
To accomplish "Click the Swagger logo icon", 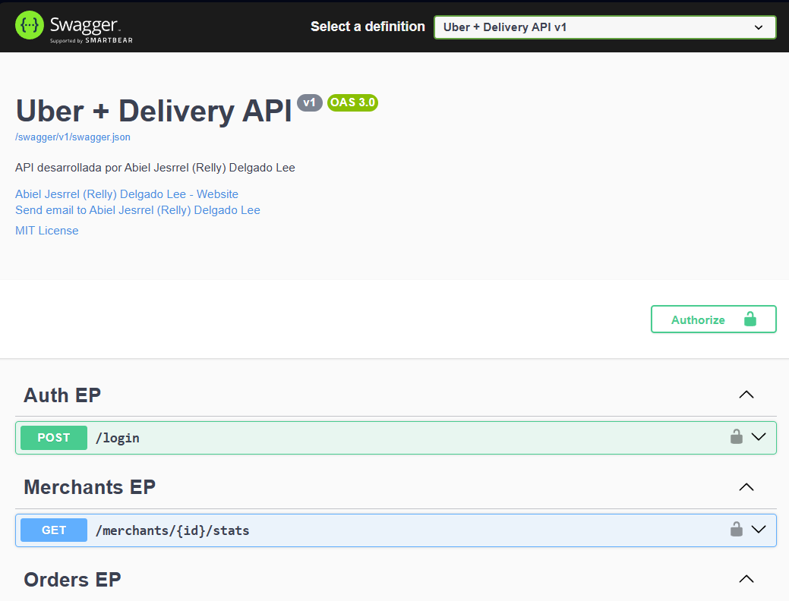I will [x=29, y=25].
